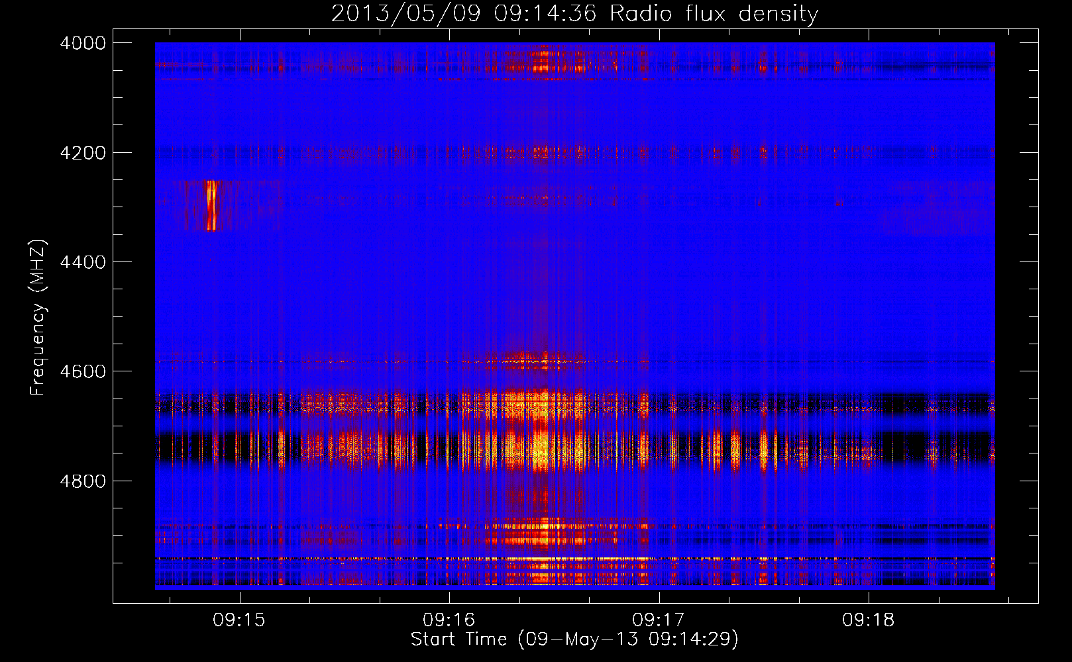Click the 4200 frequency axis label
The width and height of the screenshot is (1072, 662).
83,153
